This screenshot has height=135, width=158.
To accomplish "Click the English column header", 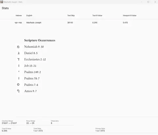I will pos(29,15).
